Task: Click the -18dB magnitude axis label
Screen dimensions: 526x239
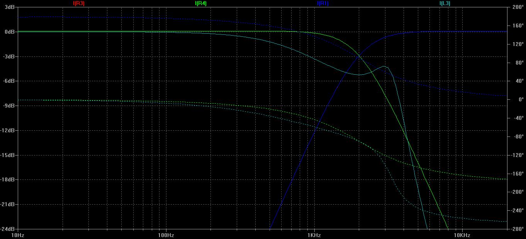Action: click(x=8, y=180)
